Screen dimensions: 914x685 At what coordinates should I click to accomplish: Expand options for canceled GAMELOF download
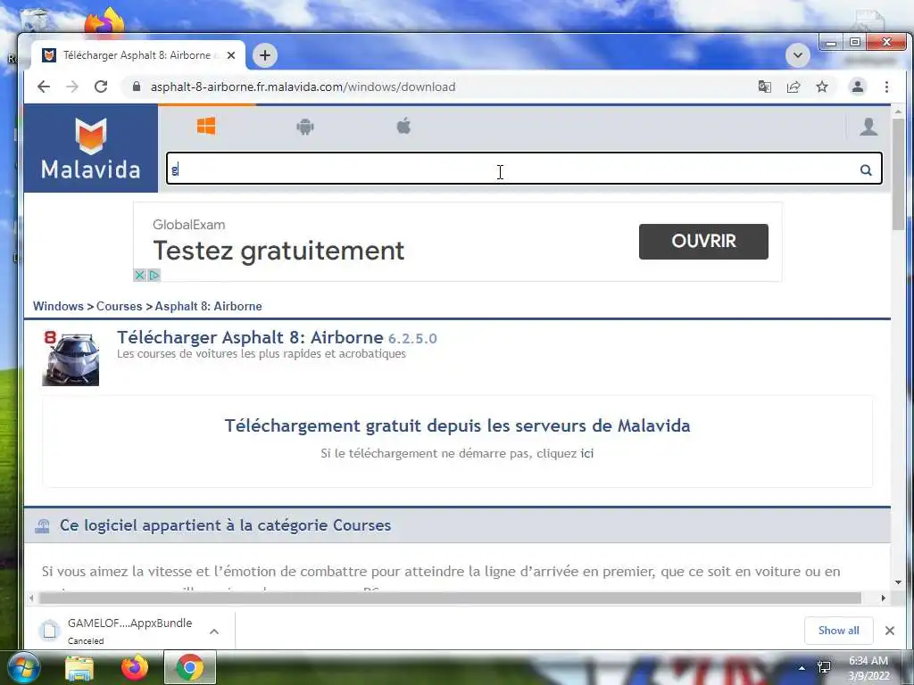coord(214,631)
